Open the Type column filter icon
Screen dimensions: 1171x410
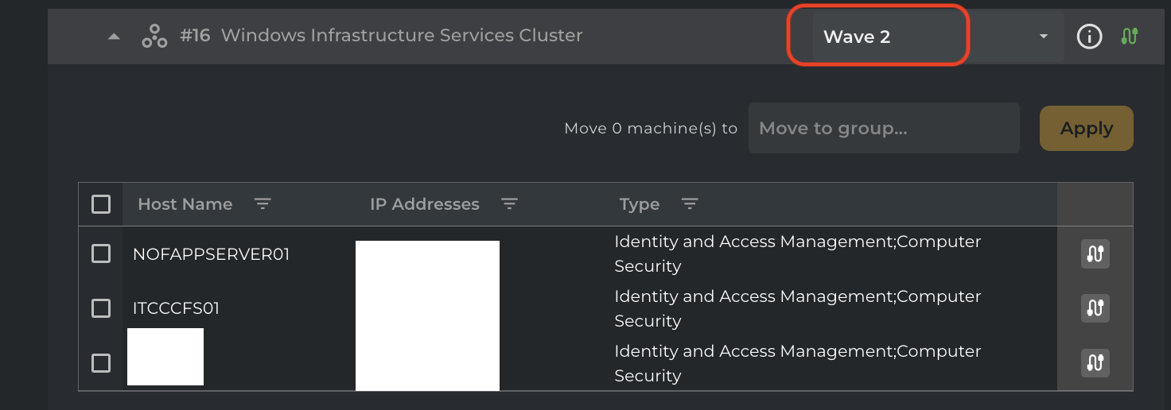point(690,204)
